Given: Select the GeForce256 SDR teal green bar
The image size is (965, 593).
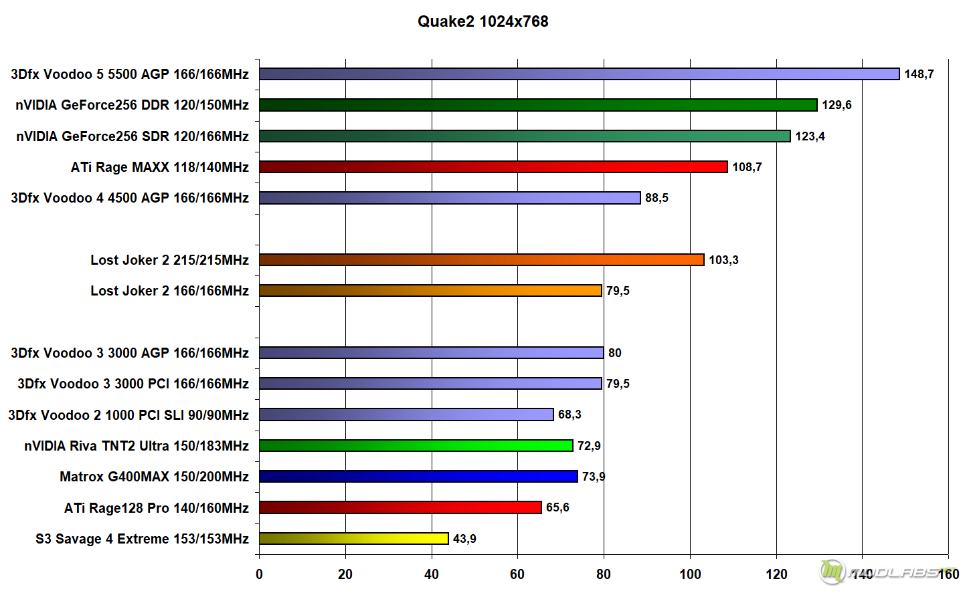Looking at the screenshot, I should 525,136.
